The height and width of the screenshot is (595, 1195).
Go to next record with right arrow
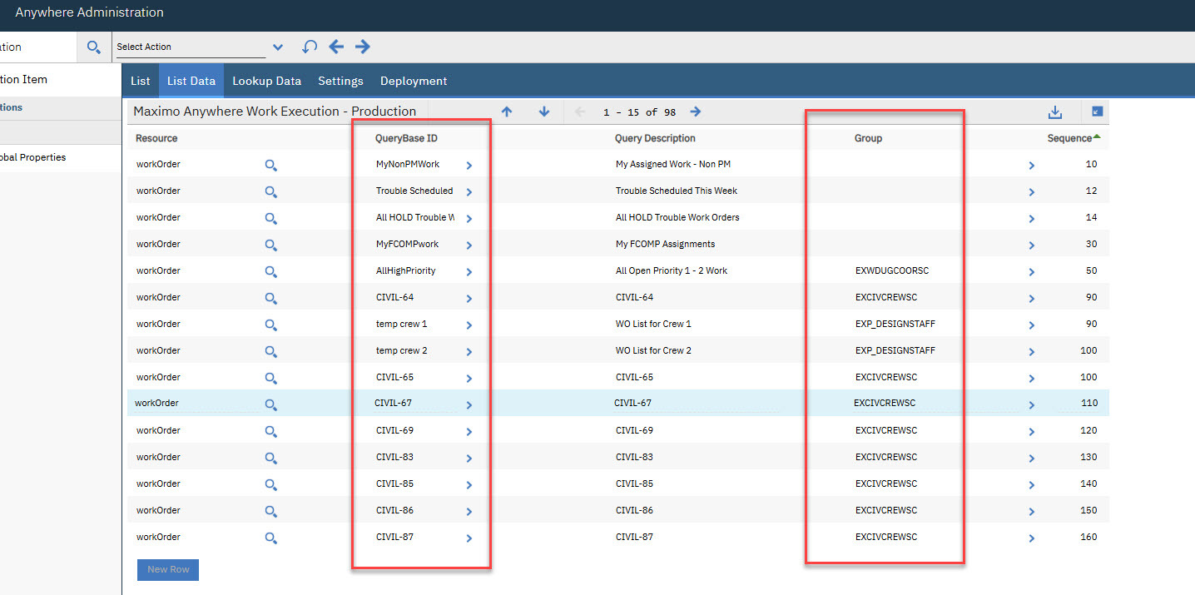tap(363, 47)
